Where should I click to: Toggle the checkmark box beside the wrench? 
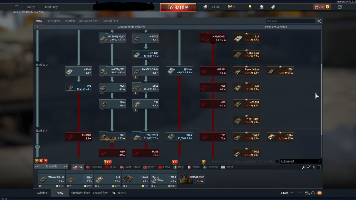pyautogui.click(x=309, y=167)
